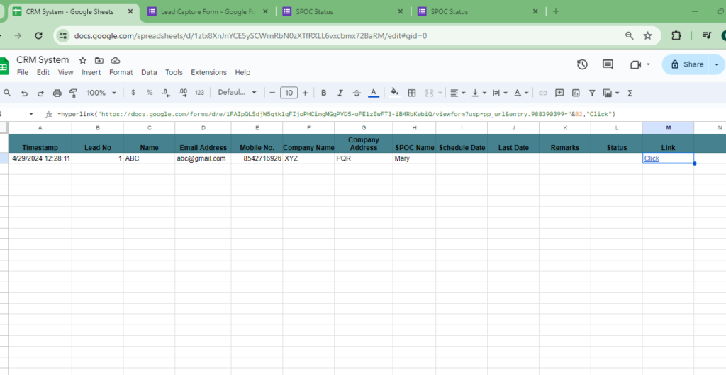The image size is (726, 375).
Task: Select the Mary SPOC Name cell
Action: [x=414, y=158]
